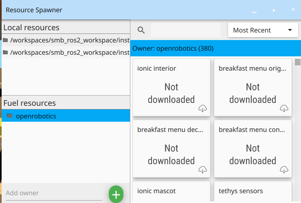
Task: Click the green plus add owner button
Action: 116,194
